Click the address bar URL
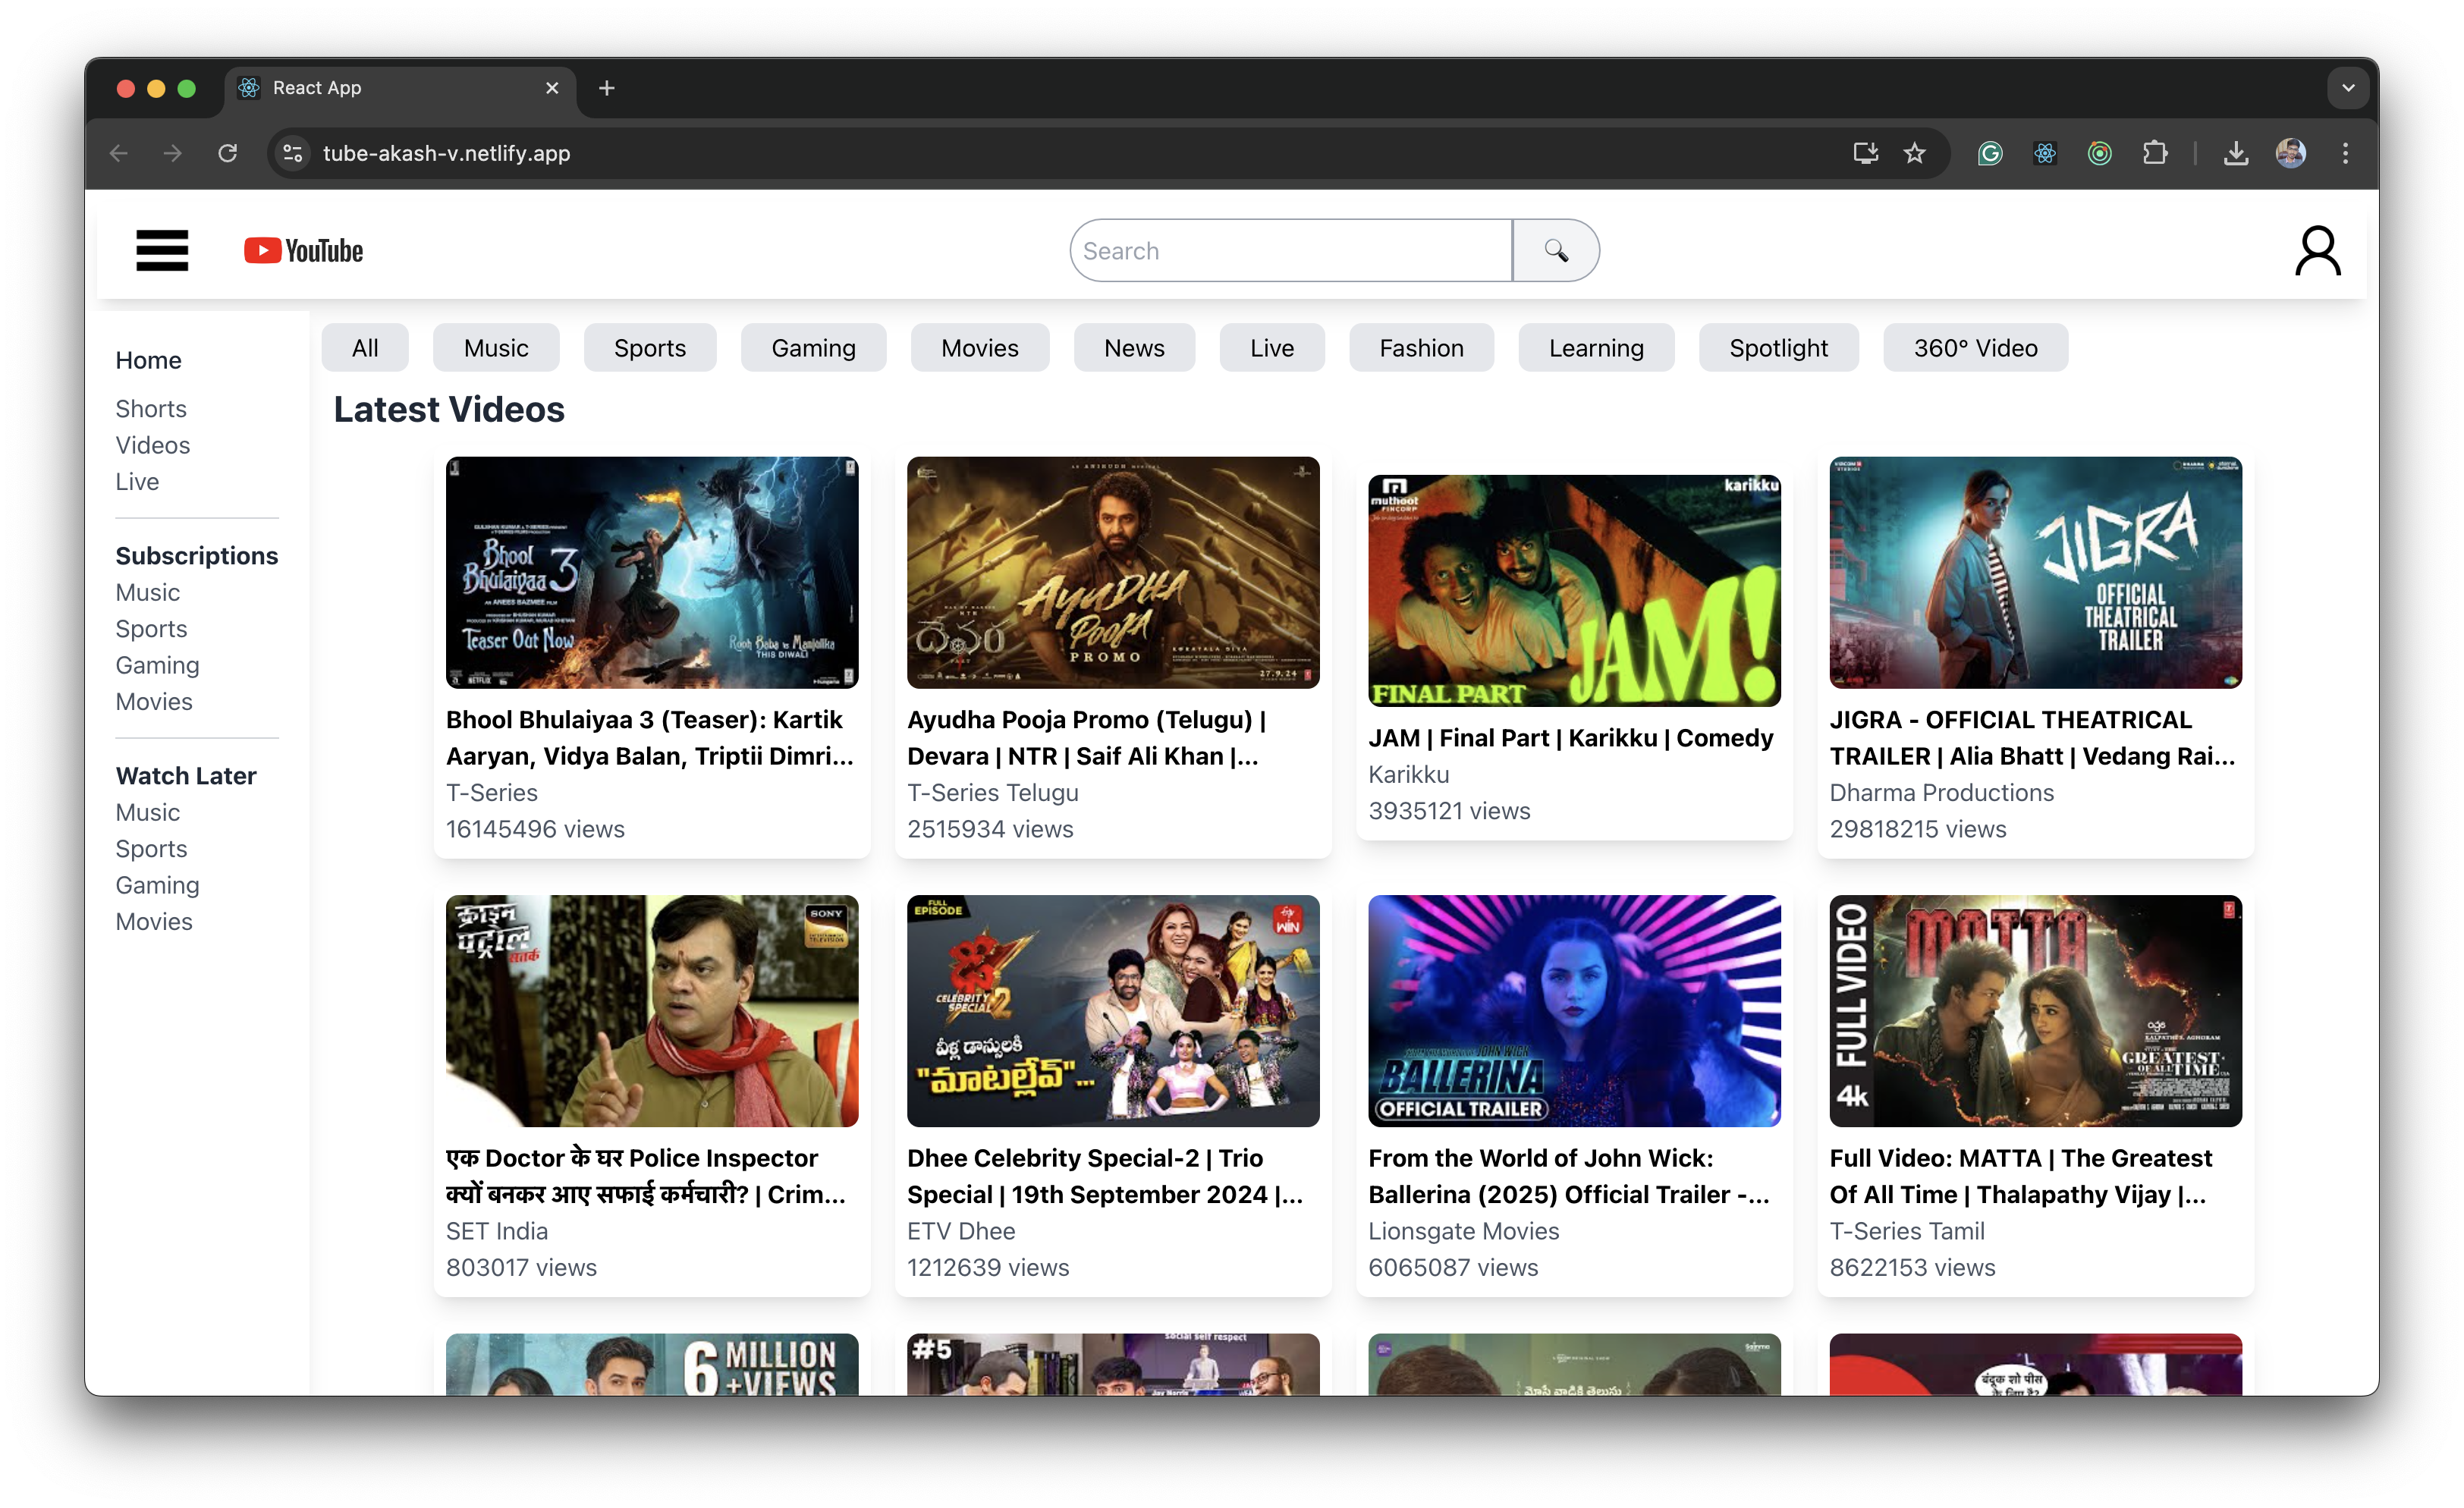This screenshot has height=1508, width=2464. tap(446, 153)
